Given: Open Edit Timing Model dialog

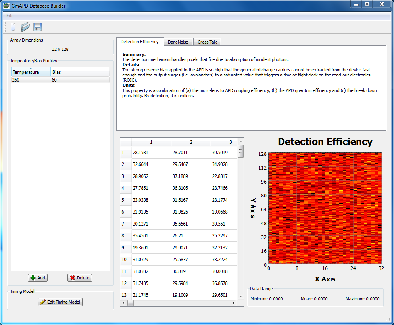Looking at the screenshot, I should [x=60, y=302].
